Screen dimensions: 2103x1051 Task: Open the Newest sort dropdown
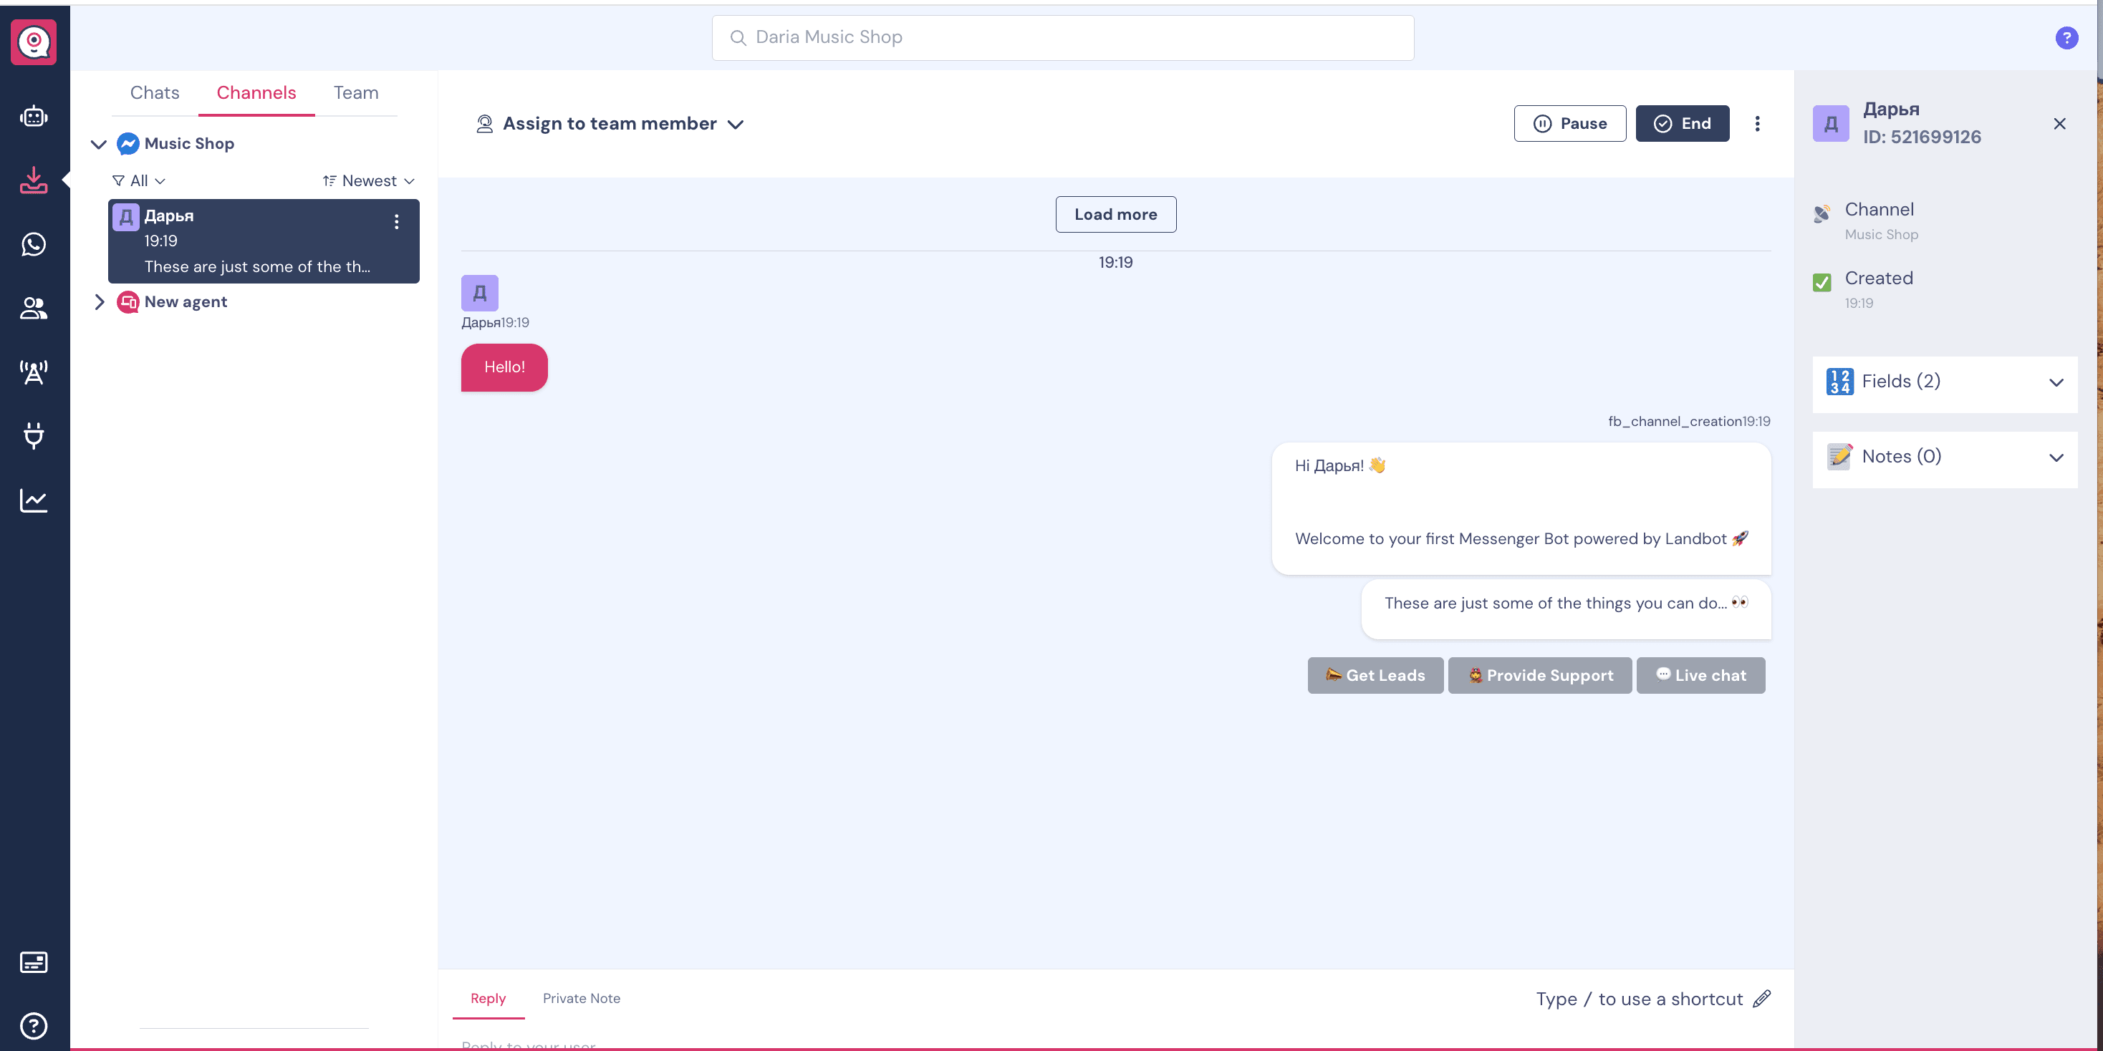coord(369,180)
